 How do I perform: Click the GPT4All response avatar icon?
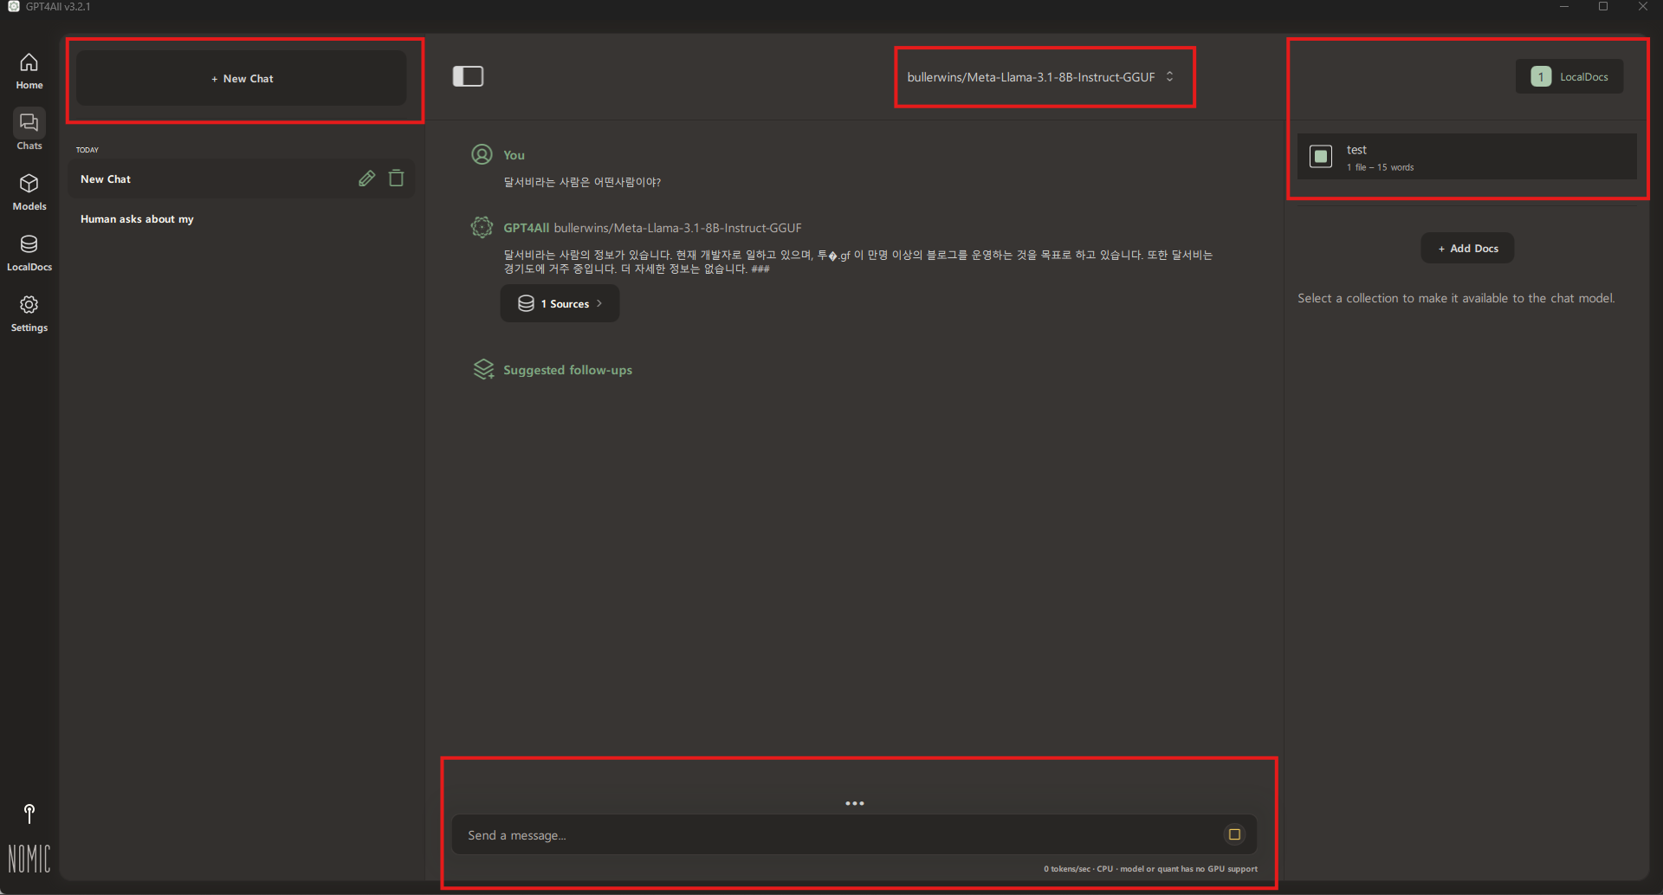tap(482, 227)
